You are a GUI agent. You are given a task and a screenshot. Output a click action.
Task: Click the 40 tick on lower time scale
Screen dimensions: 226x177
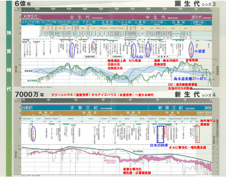click(x=103, y=100)
